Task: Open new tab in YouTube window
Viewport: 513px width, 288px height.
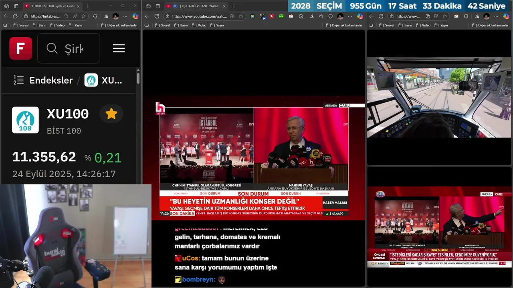Action: pos(233,6)
